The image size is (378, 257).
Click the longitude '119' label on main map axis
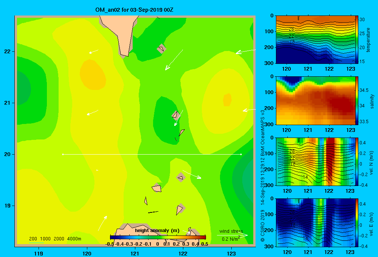point(39,253)
